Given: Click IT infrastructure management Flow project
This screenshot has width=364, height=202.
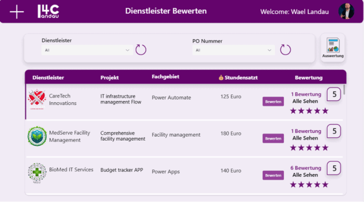Looking at the screenshot, I should 121,99.
